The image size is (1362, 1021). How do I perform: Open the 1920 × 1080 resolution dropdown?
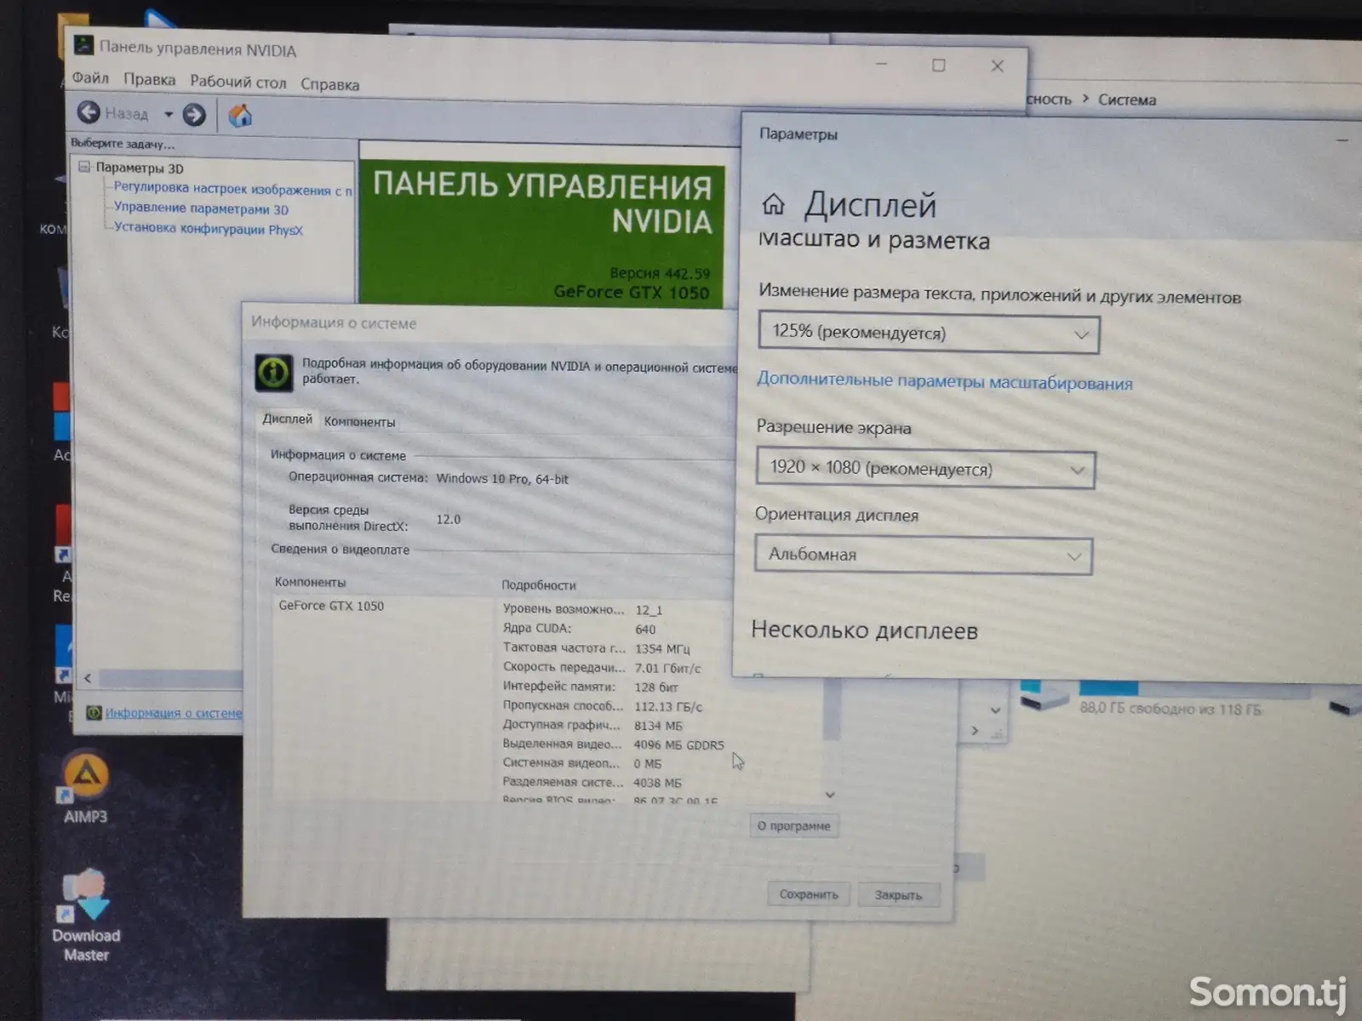(x=925, y=469)
